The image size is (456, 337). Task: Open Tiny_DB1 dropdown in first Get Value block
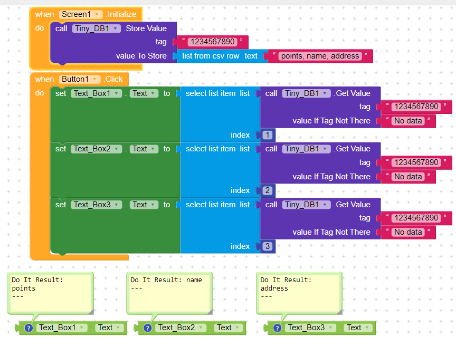pos(306,93)
